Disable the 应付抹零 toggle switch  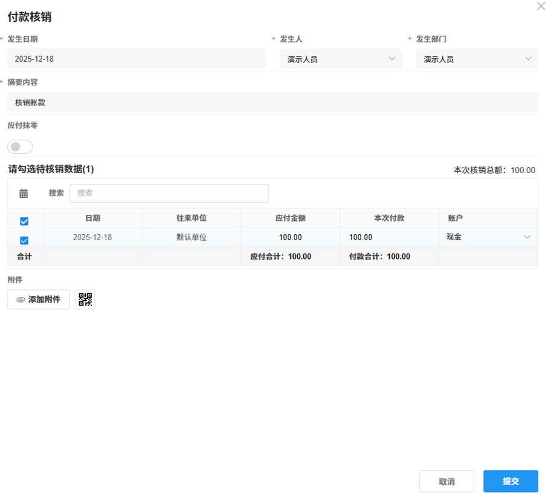tap(20, 146)
